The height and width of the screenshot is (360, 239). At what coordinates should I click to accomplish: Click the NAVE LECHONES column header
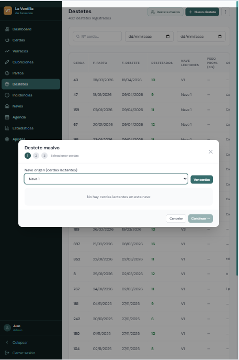190,63
